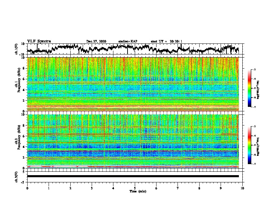This screenshot has width=273, height=211.
Task: Click time axis tick label '3'
Action: pyautogui.click(x=92, y=188)
